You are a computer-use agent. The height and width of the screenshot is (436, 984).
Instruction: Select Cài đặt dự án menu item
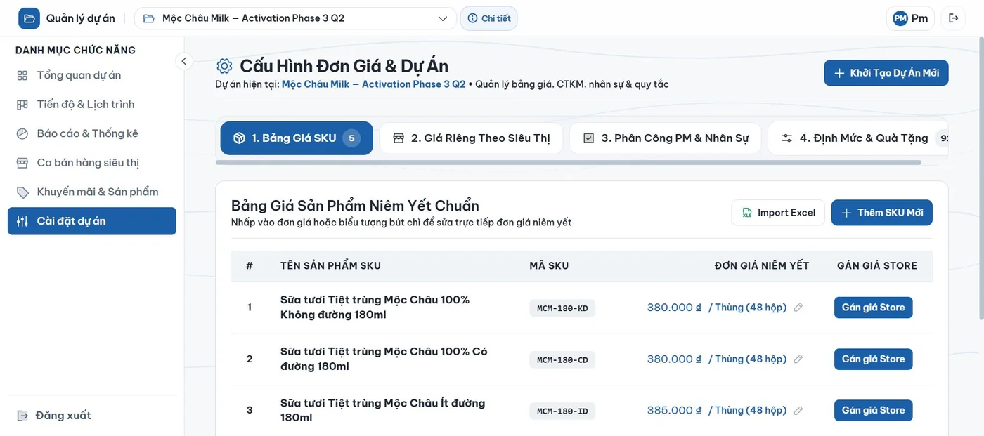tap(92, 221)
